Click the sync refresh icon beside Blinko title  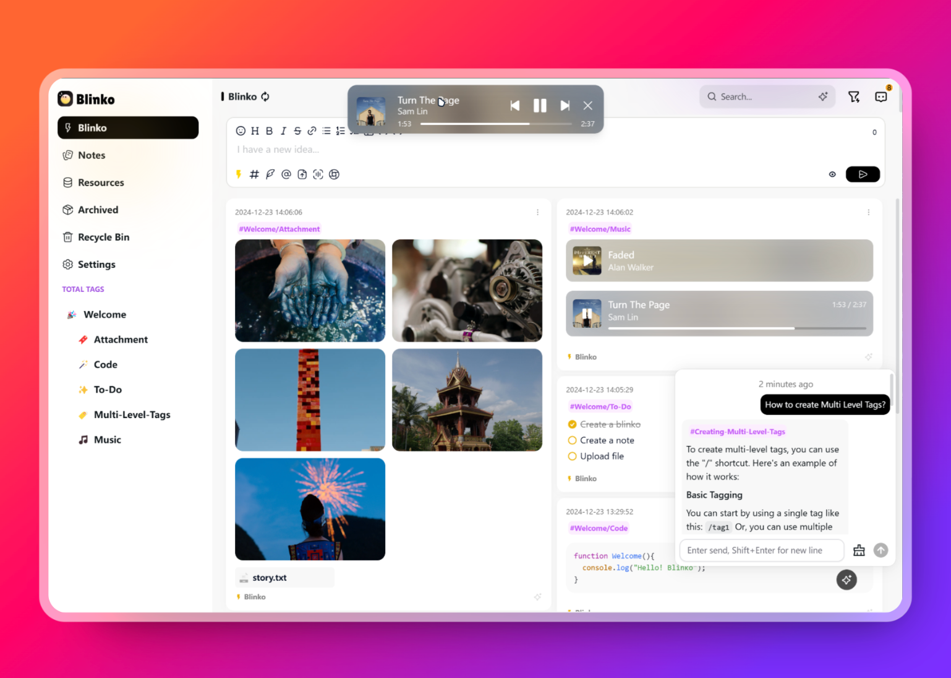pyautogui.click(x=265, y=97)
